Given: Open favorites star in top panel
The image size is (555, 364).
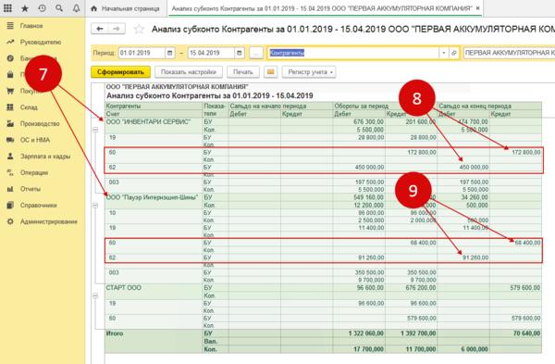Looking at the screenshot, I should [25, 7].
